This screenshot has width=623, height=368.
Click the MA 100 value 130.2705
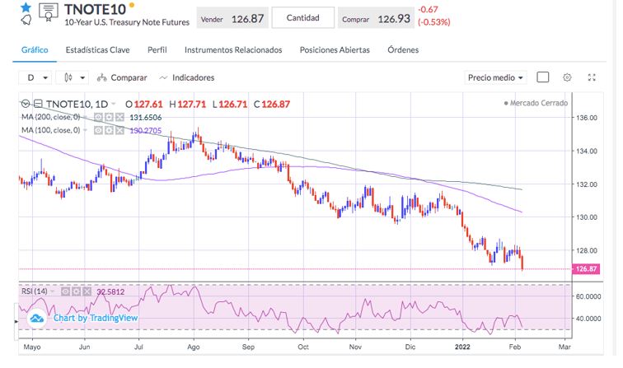point(145,131)
